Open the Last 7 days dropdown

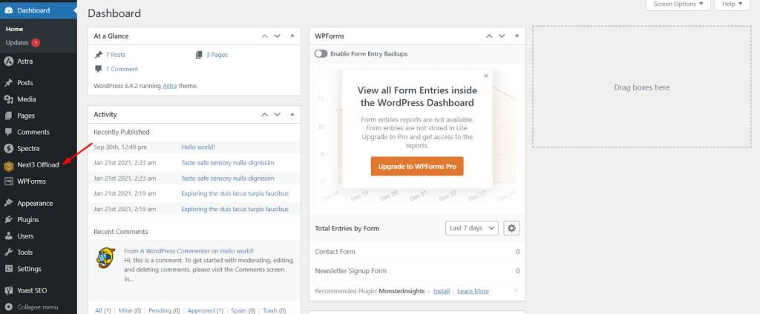tap(471, 228)
